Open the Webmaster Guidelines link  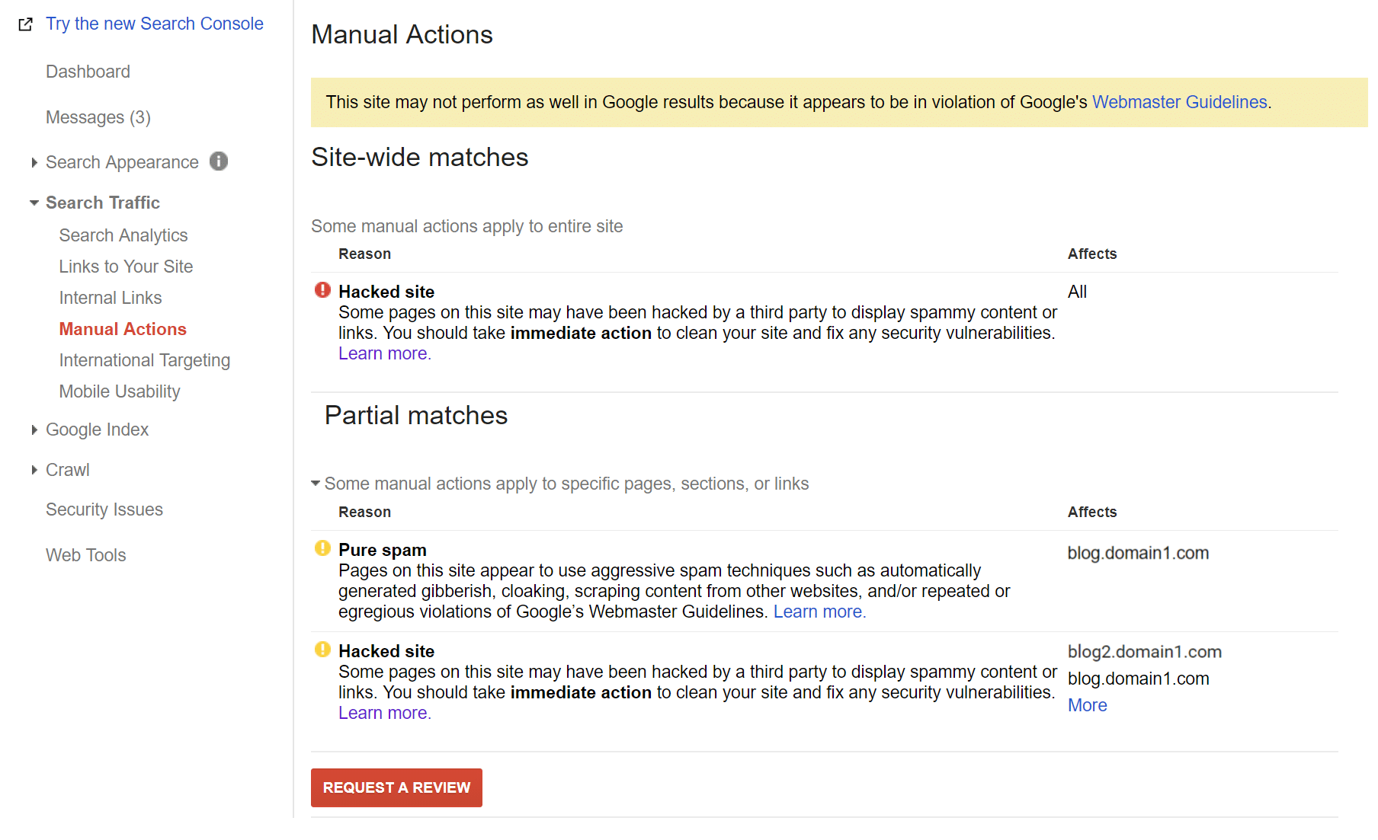(x=1179, y=101)
